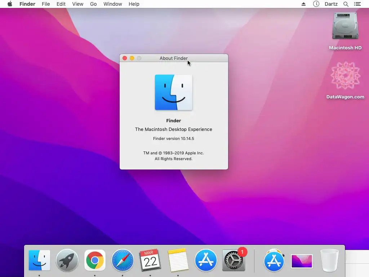
Task: Launch Safari compass icon in Dock
Action: [x=123, y=260]
